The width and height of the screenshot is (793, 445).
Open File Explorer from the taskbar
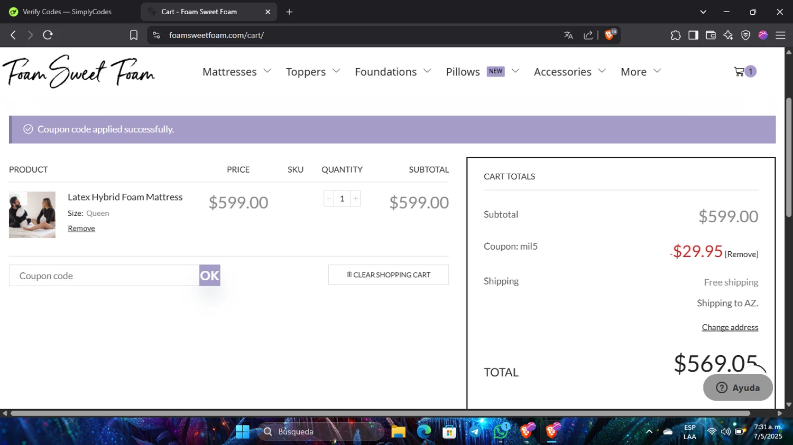tap(398, 432)
